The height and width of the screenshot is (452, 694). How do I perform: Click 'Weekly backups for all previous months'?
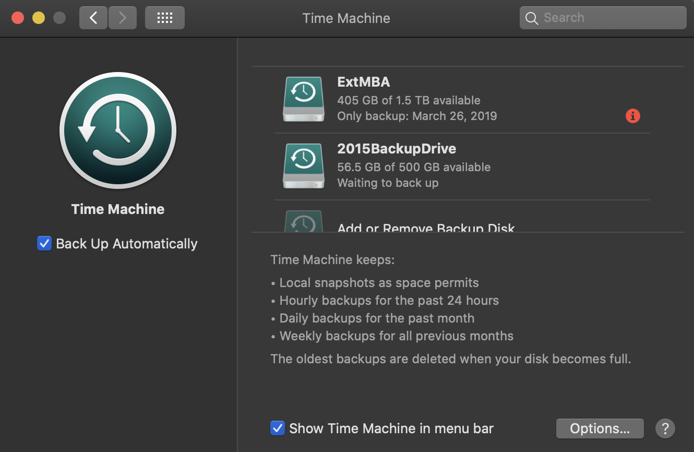[x=397, y=336]
